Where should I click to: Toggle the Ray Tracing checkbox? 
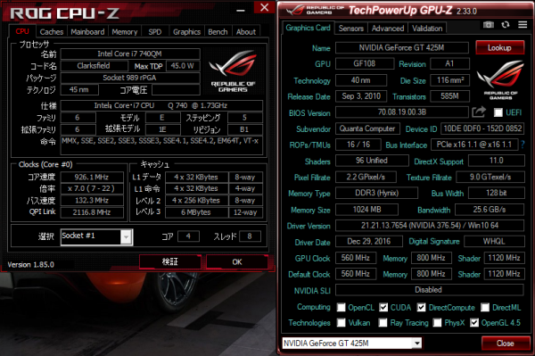pyautogui.click(x=383, y=323)
